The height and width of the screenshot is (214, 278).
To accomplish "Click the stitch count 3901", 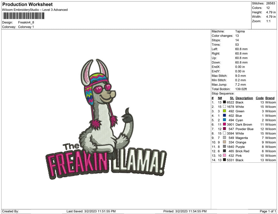I will (x=230, y=124).
